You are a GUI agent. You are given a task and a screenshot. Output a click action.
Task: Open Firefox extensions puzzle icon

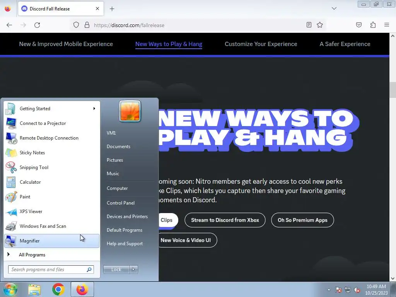click(373, 25)
